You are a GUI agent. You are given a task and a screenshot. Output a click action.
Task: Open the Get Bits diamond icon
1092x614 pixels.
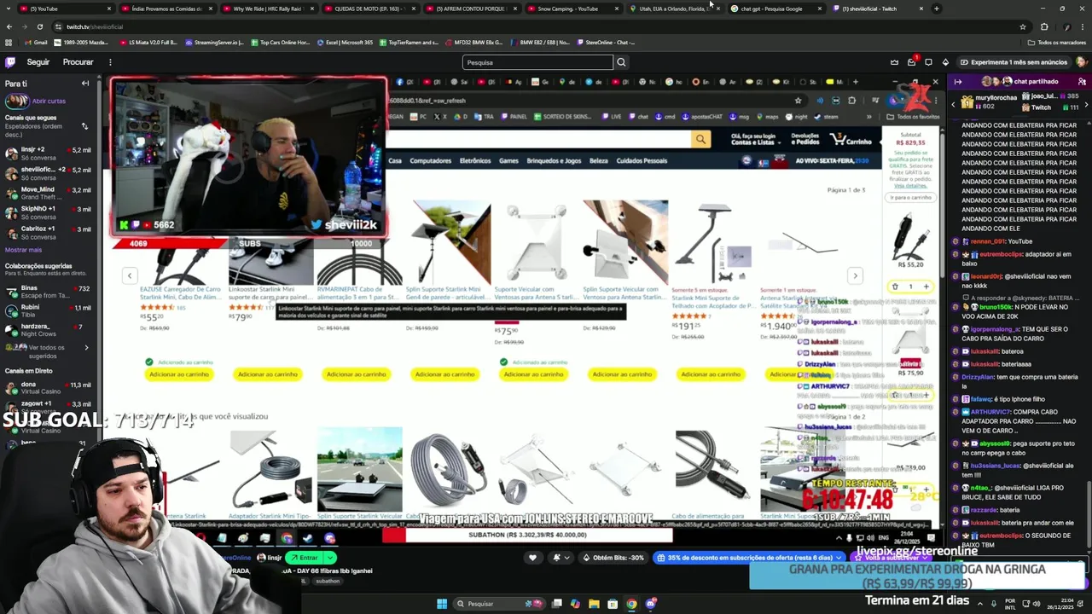(x=945, y=62)
